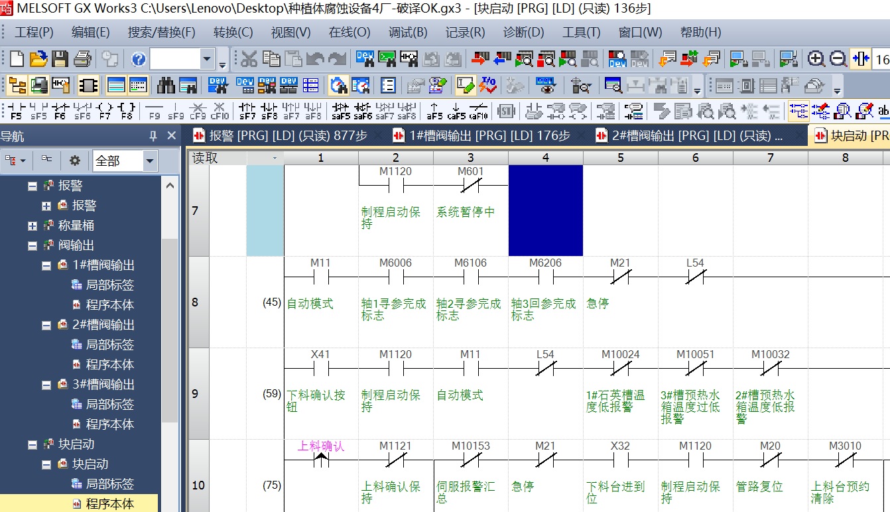Image resolution: width=890 pixels, height=512 pixels.
Task: Click the Zoom Out magnifier icon
Action: [x=838, y=59]
